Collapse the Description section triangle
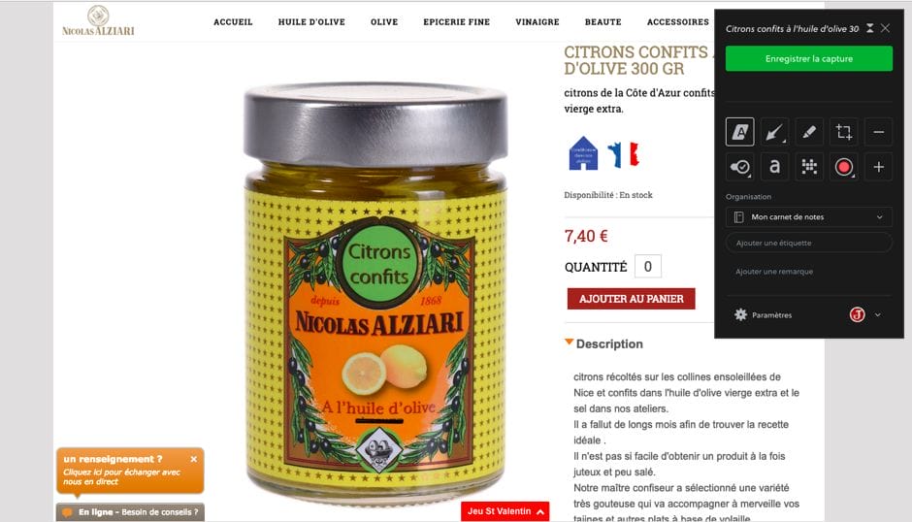Image resolution: width=912 pixels, height=522 pixels. click(x=569, y=343)
